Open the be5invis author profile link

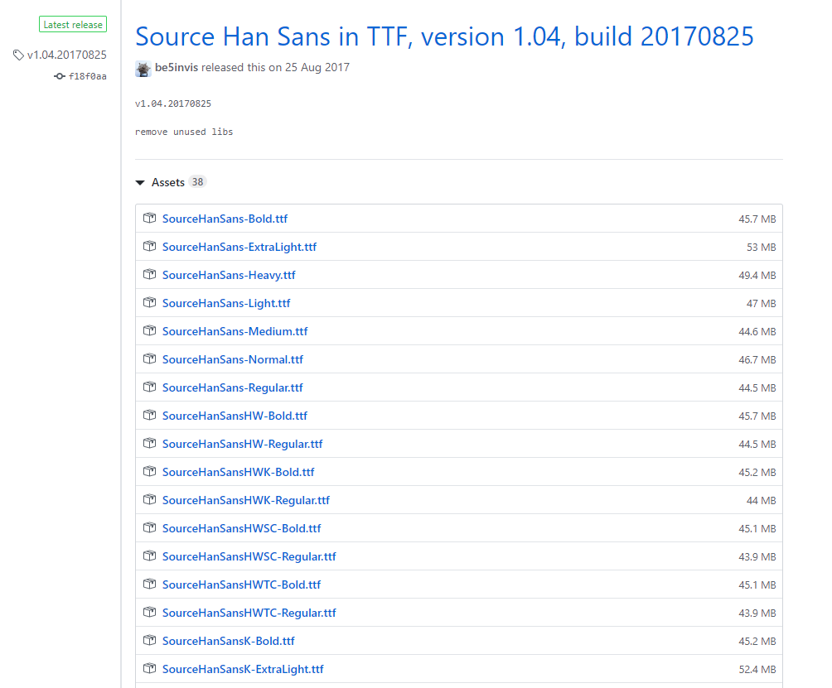(177, 67)
